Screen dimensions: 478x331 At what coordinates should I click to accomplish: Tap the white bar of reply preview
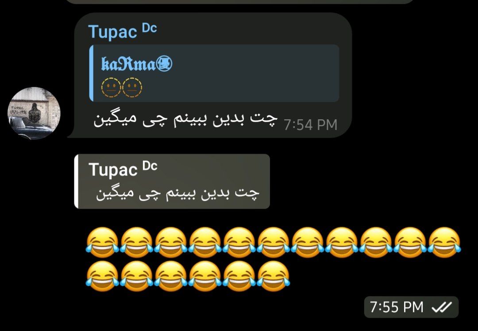76,182
